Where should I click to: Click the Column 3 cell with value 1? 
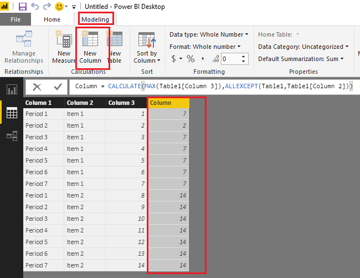pyautogui.click(x=126, y=114)
